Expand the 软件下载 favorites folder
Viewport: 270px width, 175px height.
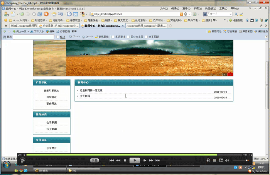click(x=192, y=20)
